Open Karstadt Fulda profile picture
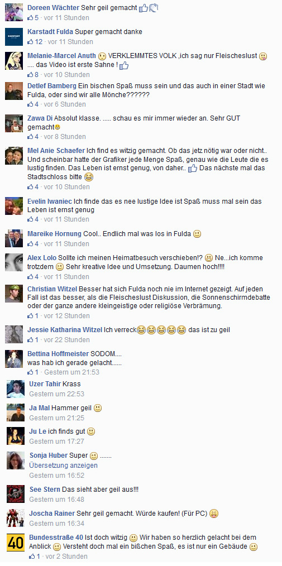Screen dimensions: 282x566 point(14,37)
